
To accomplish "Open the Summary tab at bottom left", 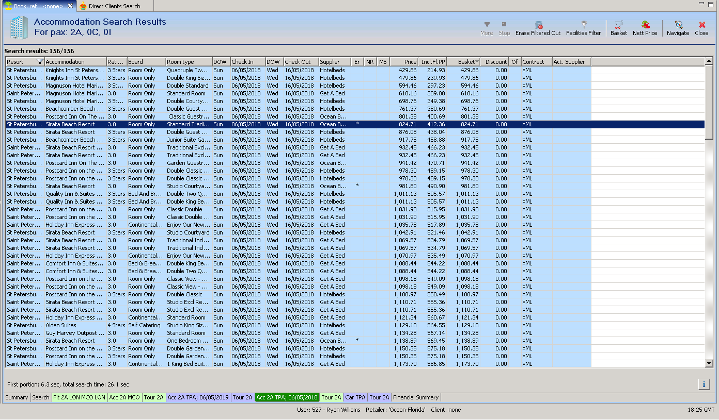I will (17, 397).
